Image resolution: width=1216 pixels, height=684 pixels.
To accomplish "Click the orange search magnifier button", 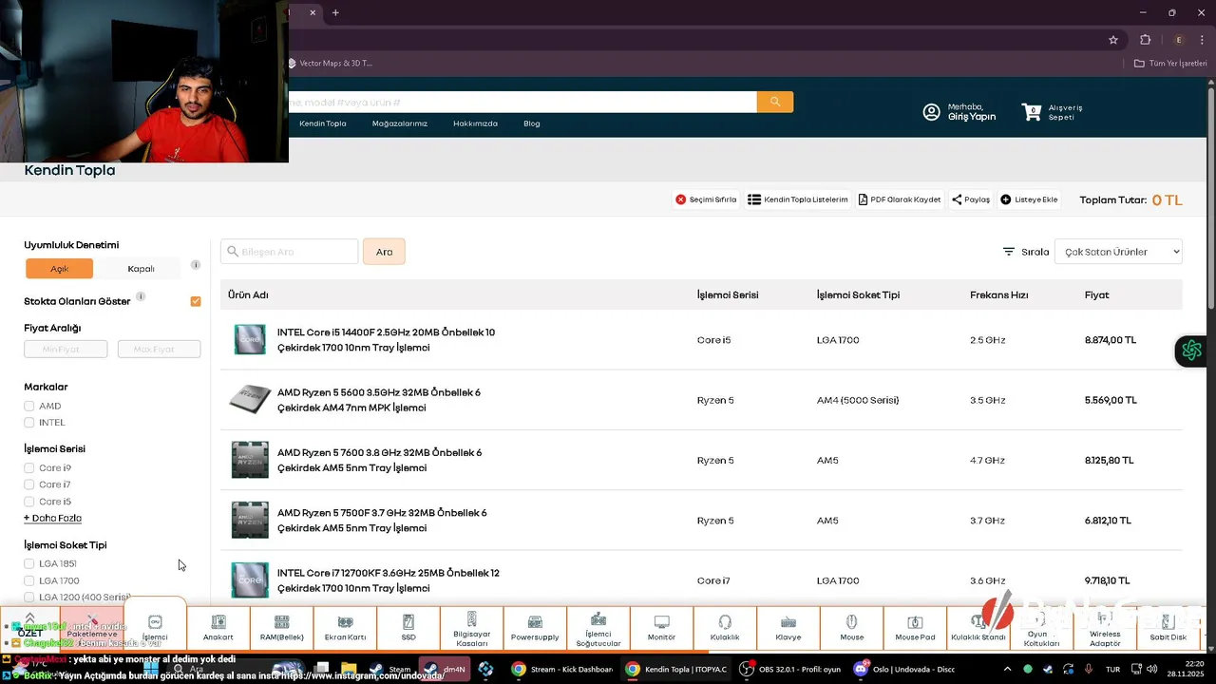I will point(775,102).
